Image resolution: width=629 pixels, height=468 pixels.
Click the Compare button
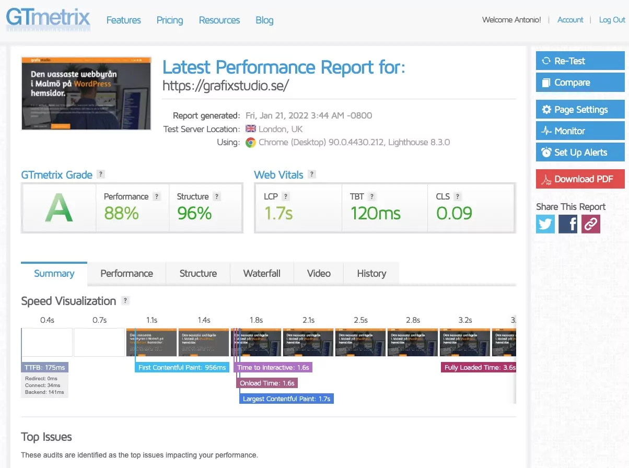click(x=580, y=83)
